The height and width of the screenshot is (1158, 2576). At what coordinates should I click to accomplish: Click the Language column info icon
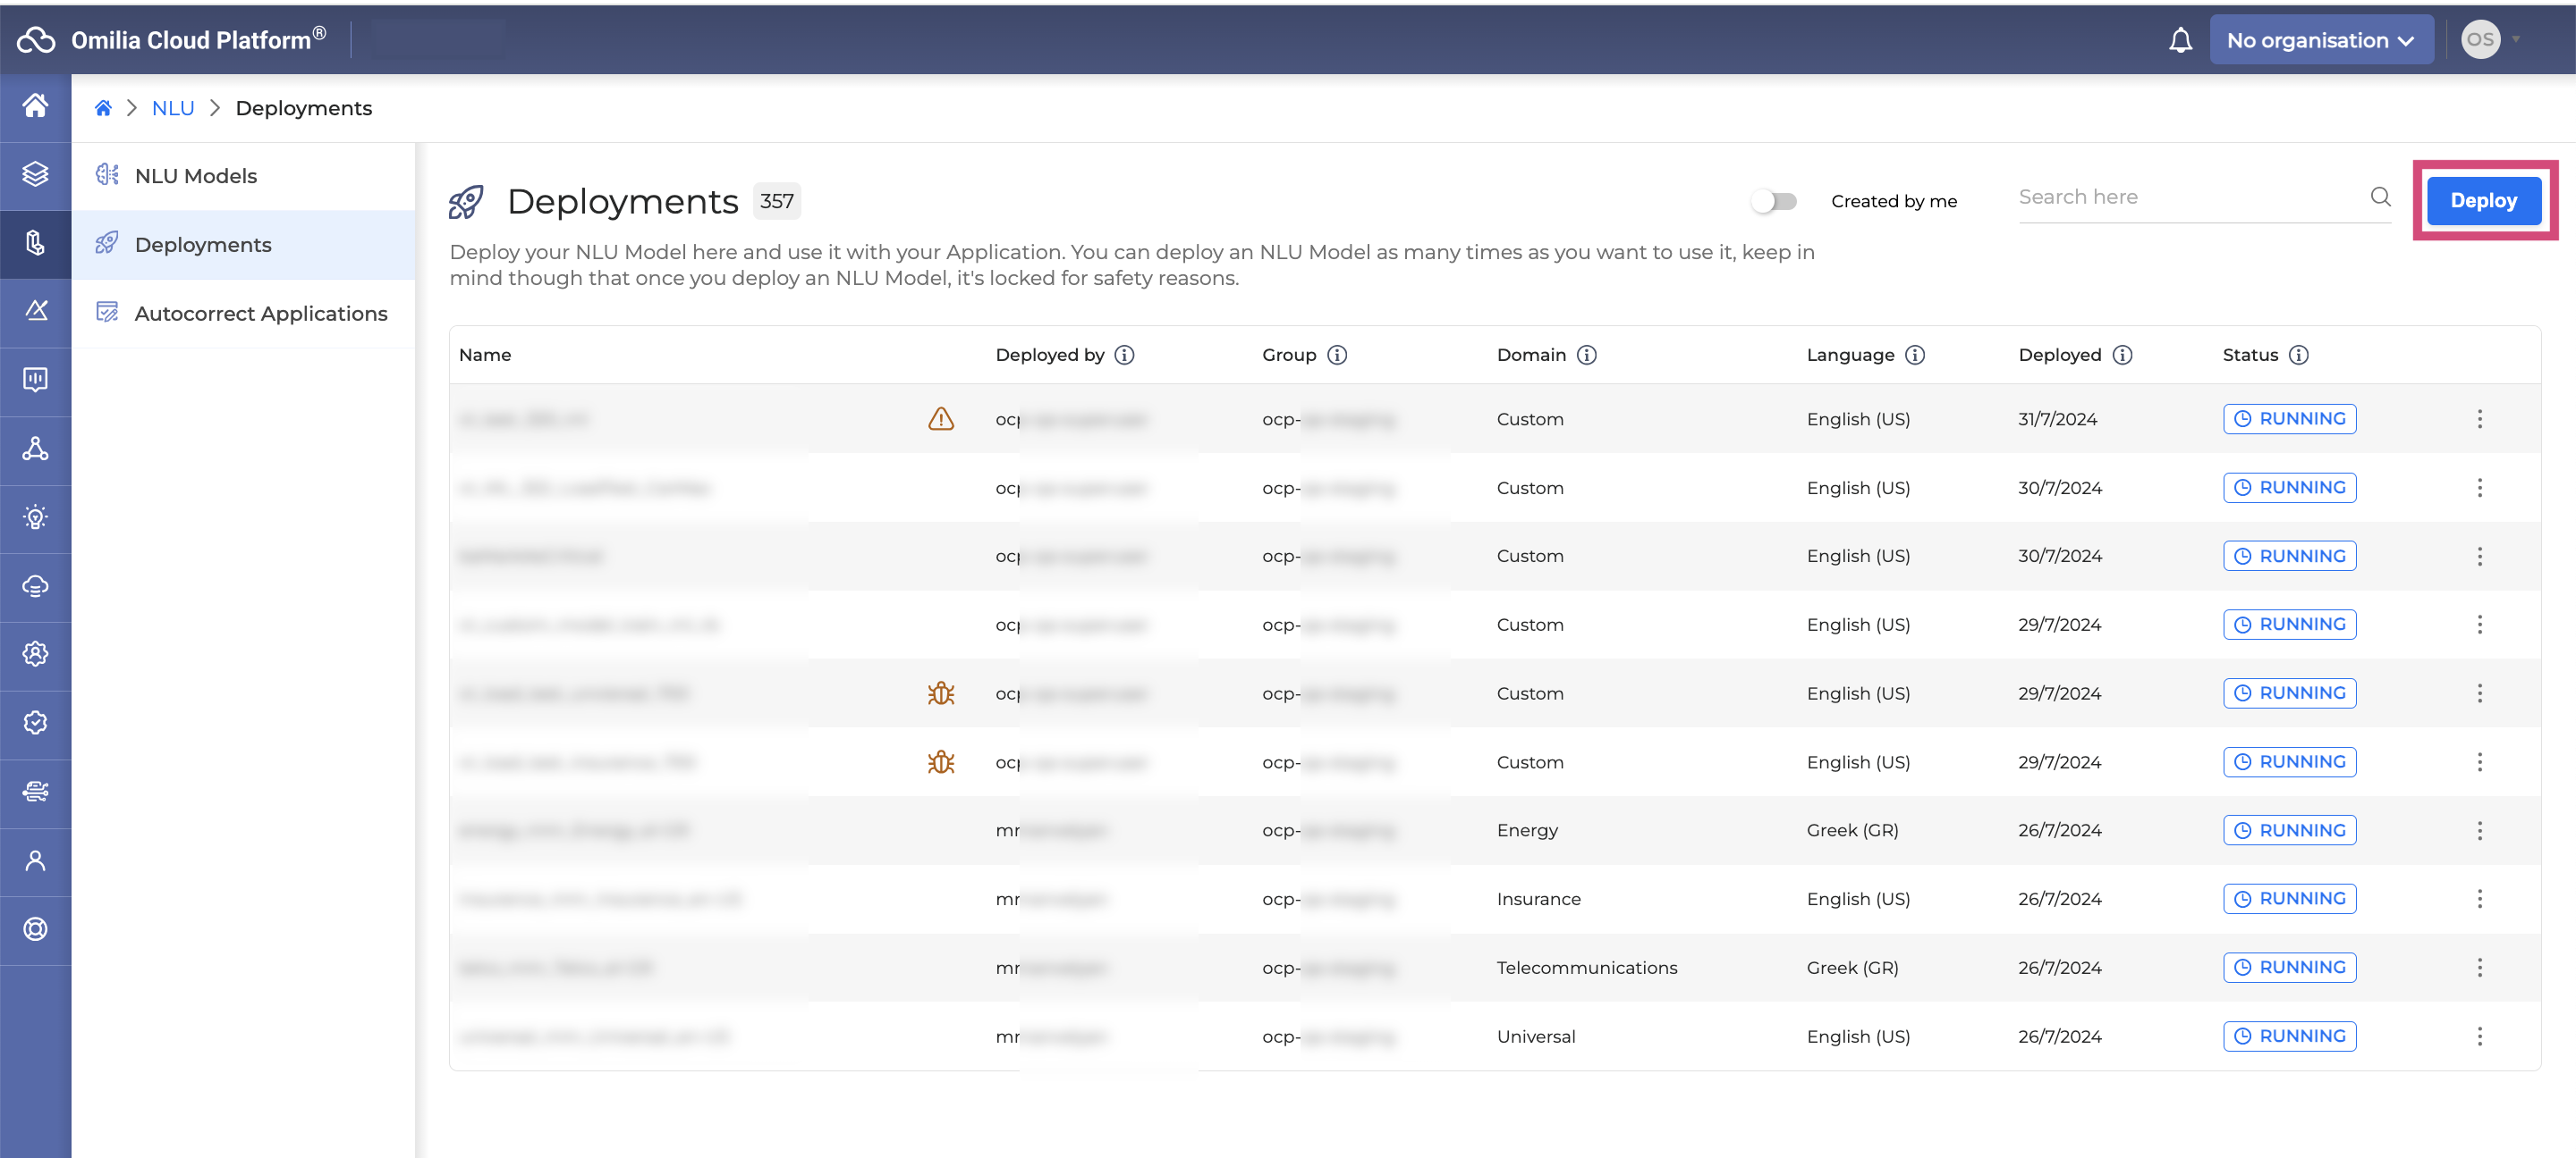[1915, 355]
